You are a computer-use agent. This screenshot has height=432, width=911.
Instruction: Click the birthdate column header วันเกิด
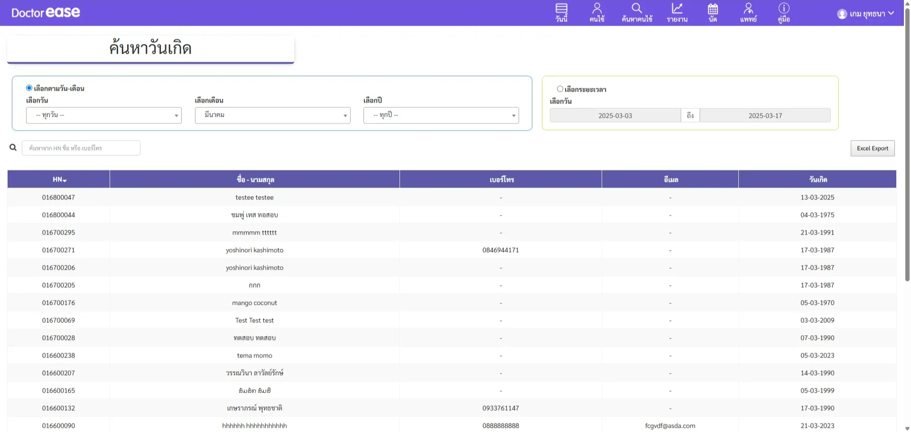tap(818, 179)
